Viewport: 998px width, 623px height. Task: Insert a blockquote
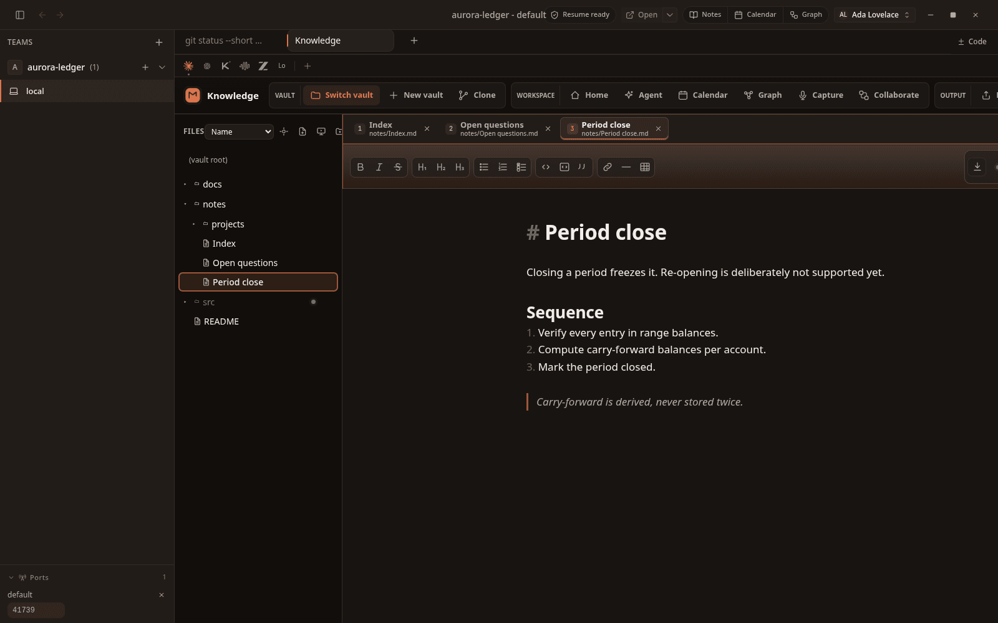coord(582,167)
